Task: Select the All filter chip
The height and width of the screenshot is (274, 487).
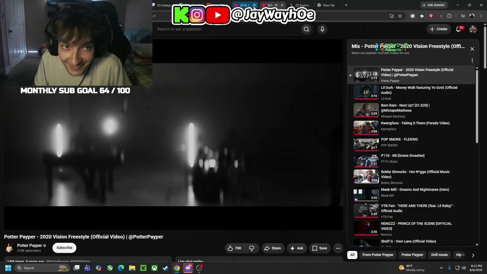Action: click(x=352, y=255)
